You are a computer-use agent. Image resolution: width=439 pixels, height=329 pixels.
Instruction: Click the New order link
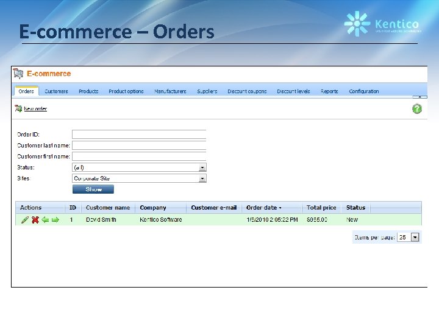click(35, 108)
